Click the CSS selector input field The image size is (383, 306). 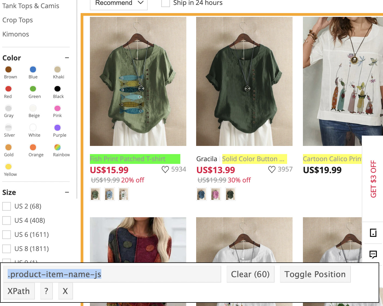click(112, 274)
